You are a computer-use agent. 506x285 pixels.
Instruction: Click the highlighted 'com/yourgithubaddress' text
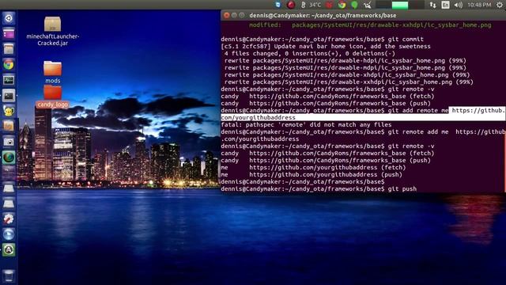259,118
